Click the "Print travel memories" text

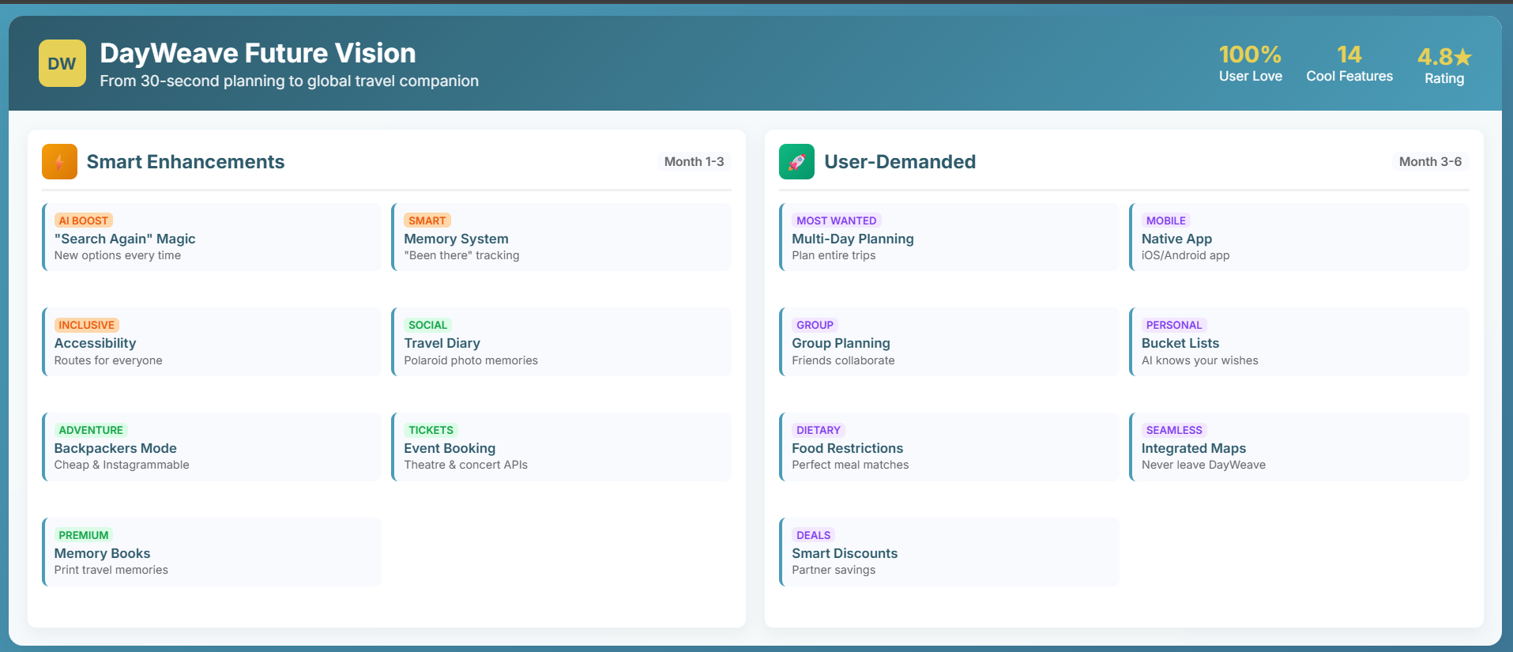point(111,570)
